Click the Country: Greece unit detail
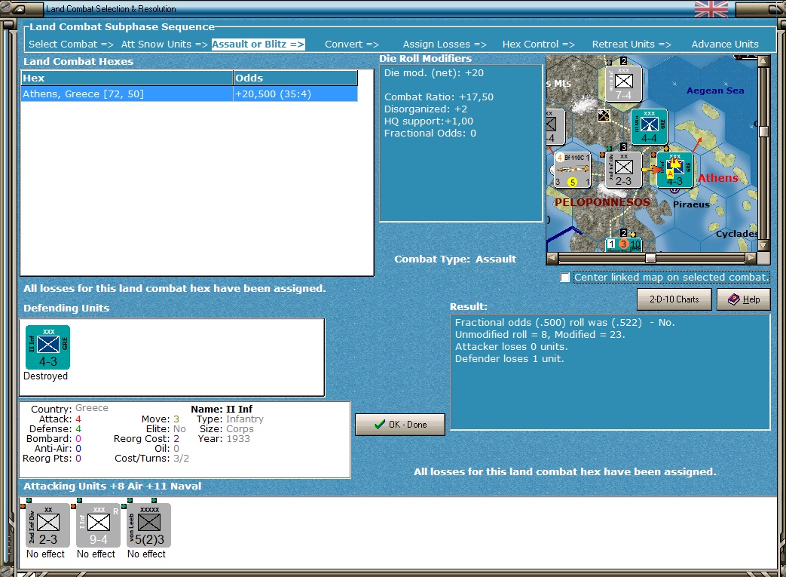 (69, 408)
